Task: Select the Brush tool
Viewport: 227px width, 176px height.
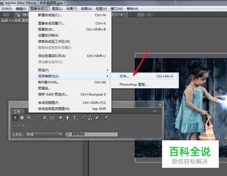Action: [x=84, y=118]
